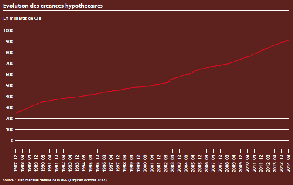This screenshot has width=293, height=185.
Task: Click the 200 y-axis label
Action: [x=9, y=118]
